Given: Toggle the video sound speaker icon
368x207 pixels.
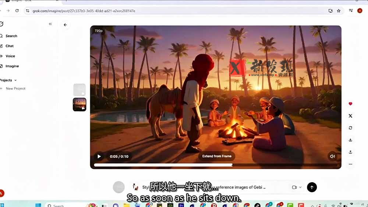Looking at the screenshot, I should click(332, 157).
